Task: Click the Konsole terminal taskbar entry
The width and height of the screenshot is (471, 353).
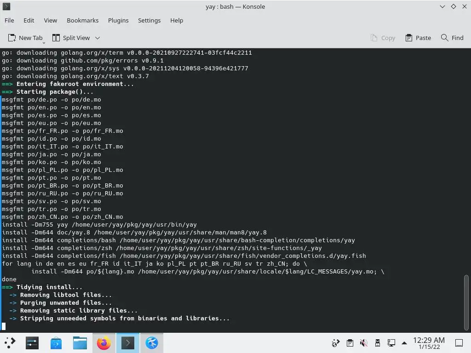Action: coord(128,343)
